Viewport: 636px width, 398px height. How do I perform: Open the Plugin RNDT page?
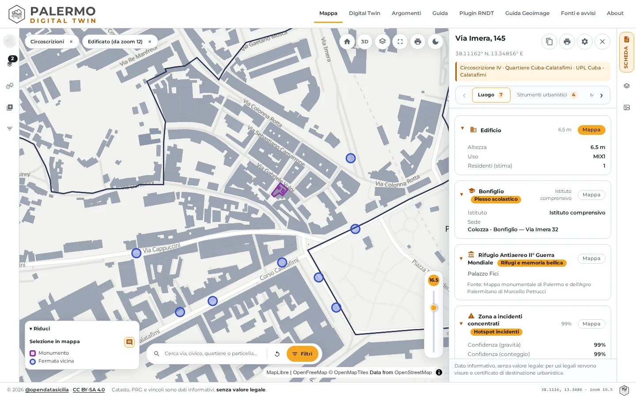click(x=477, y=13)
